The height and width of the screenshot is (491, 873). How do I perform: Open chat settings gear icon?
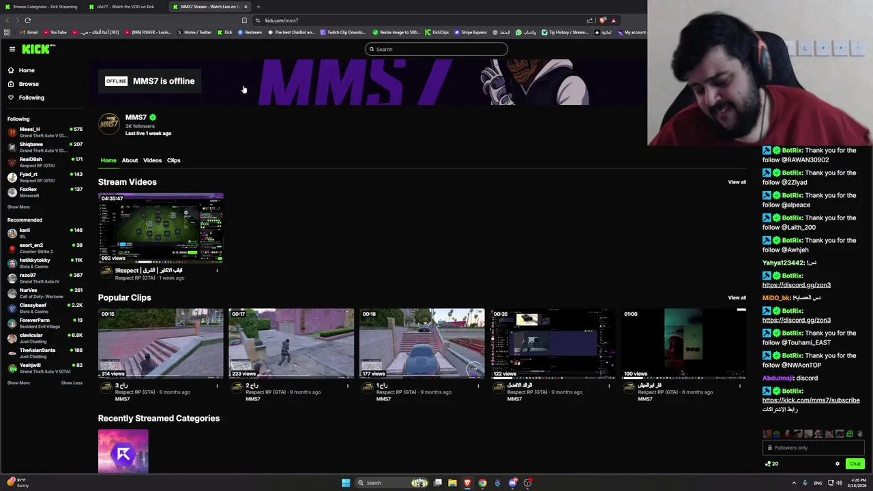(x=838, y=464)
